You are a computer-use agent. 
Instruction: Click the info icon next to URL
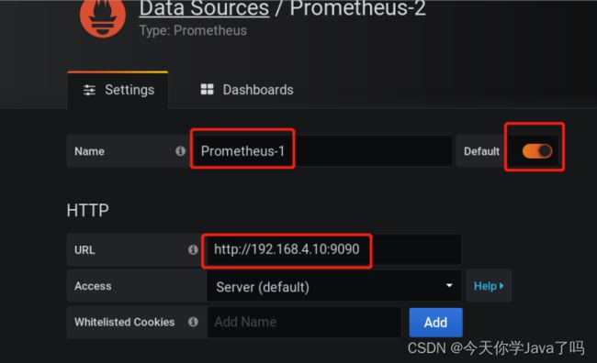tap(193, 249)
